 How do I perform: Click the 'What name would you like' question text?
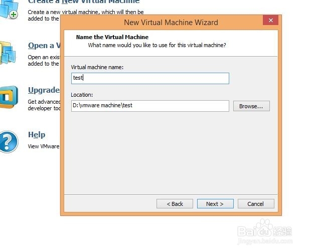157,45
